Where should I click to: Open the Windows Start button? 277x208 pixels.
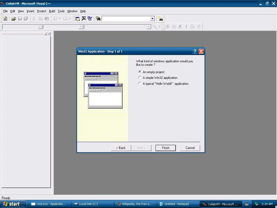[13, 204]
